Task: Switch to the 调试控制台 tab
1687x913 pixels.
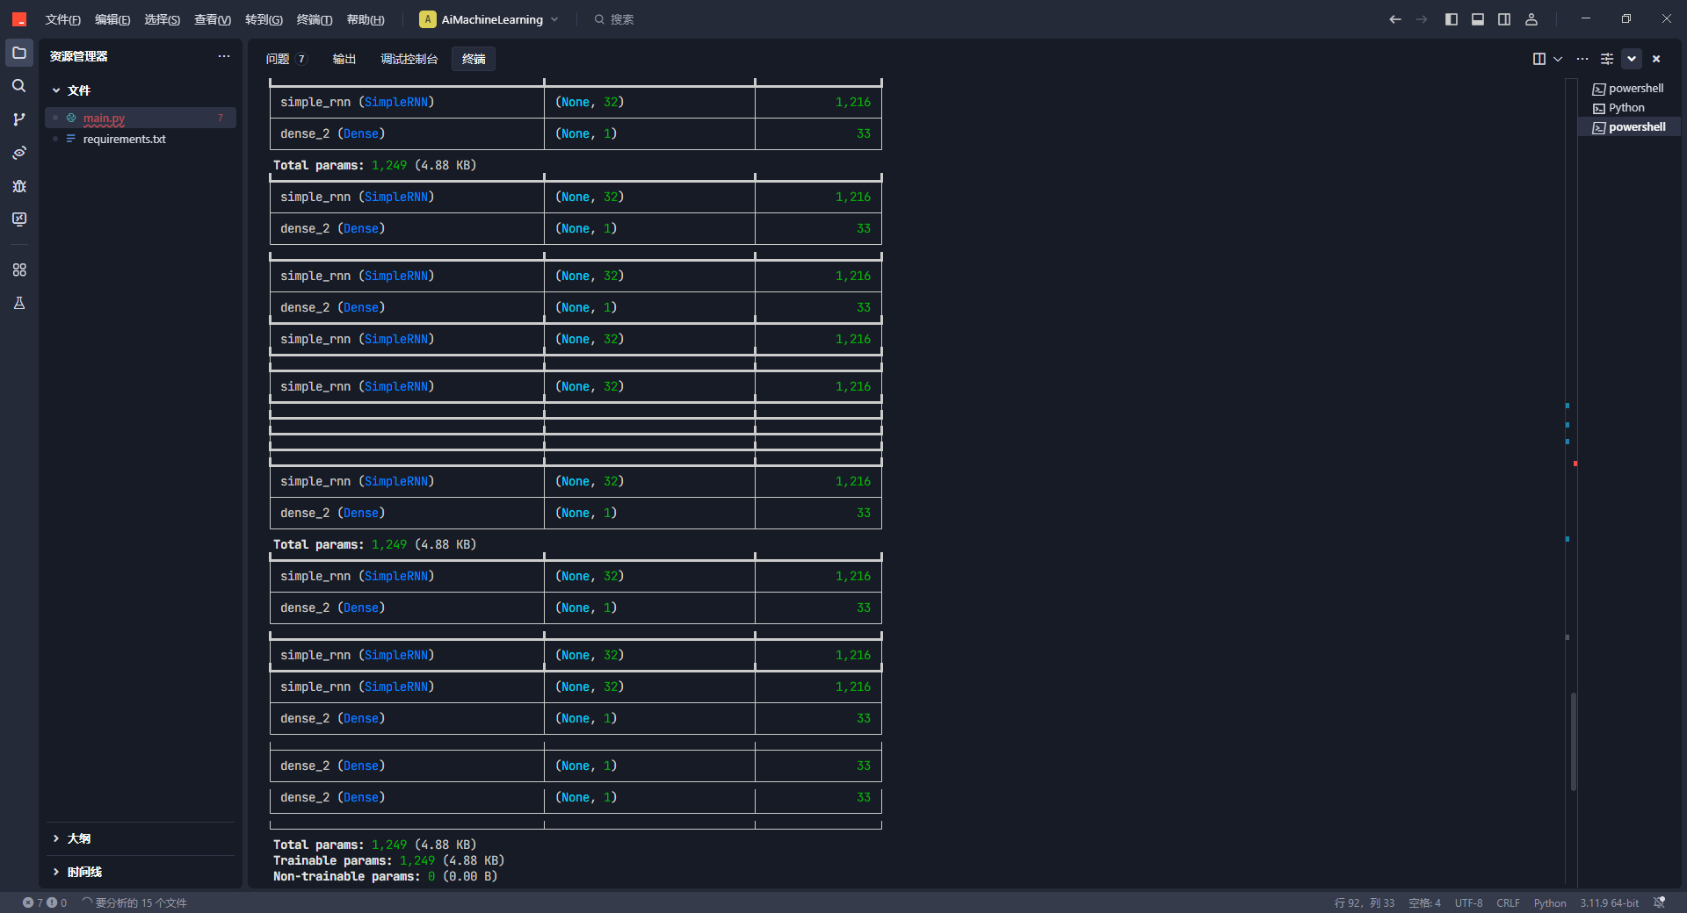Action: tap(409, 59)
